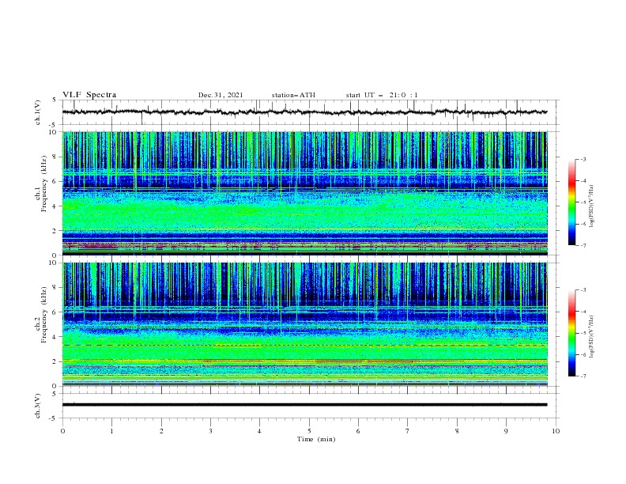
Task: Click the "VLF Spectra" title text
Action: [x=89, y=95]
